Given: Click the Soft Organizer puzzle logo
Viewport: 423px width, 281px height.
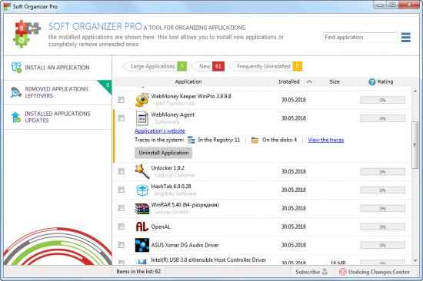Looking at the screenshot, I should [26, 34].
